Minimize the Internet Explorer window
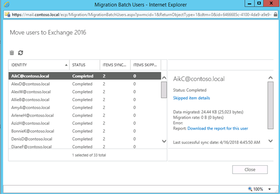The height and width of the screenshot is (194, 280). tap(250, 4)
